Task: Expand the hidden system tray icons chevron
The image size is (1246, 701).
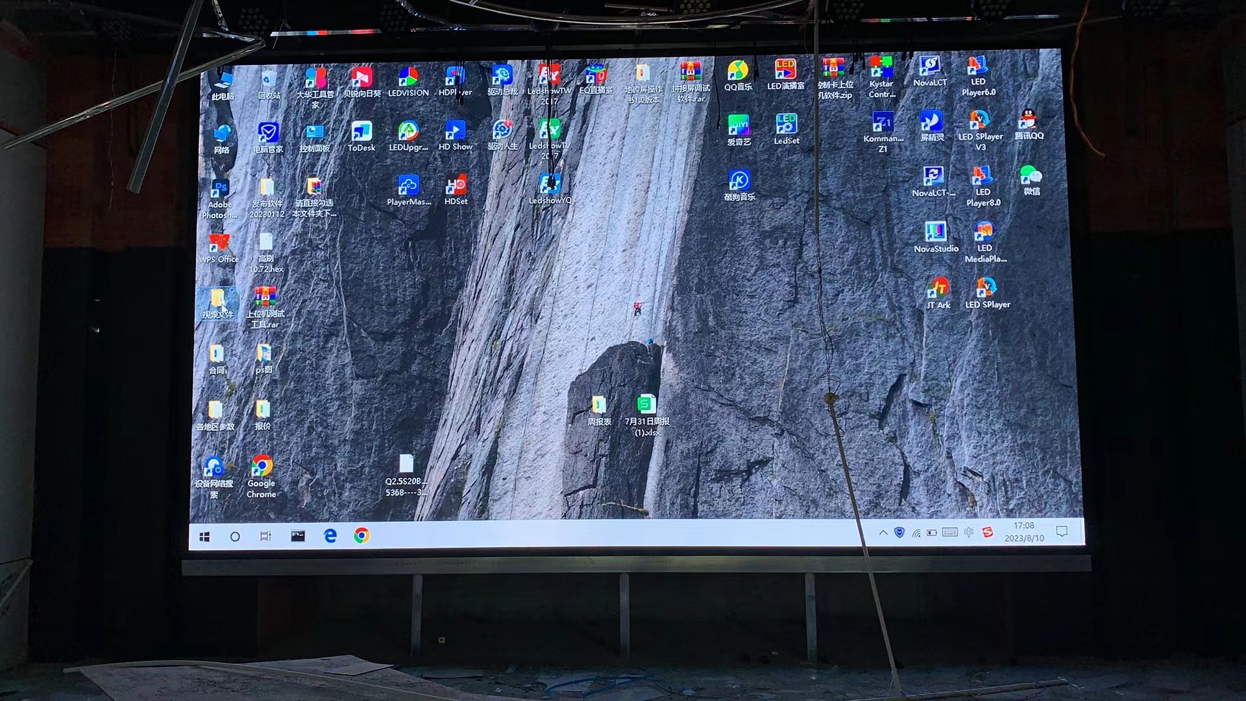Action: 883,533
